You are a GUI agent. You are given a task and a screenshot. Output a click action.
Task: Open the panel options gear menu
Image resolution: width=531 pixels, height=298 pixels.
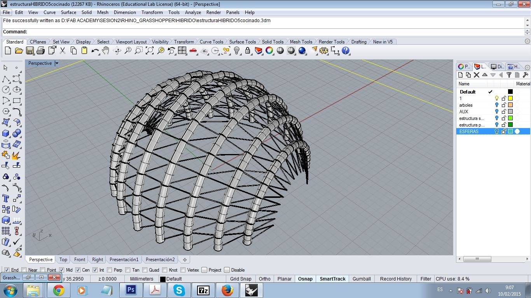click(527, 67)
